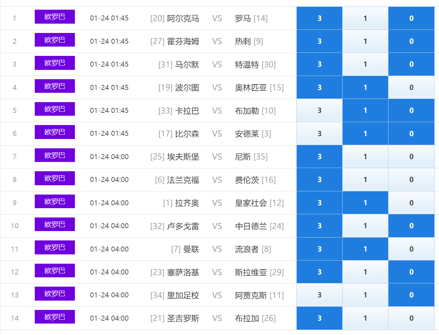
Task: Click team 布拉加
Action: click(247, 319)
